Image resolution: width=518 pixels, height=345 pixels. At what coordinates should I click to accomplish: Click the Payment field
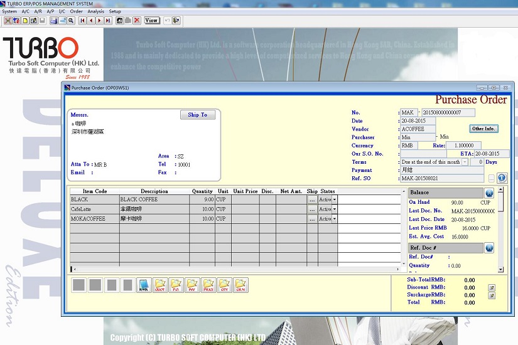click(x=442, y=171)
